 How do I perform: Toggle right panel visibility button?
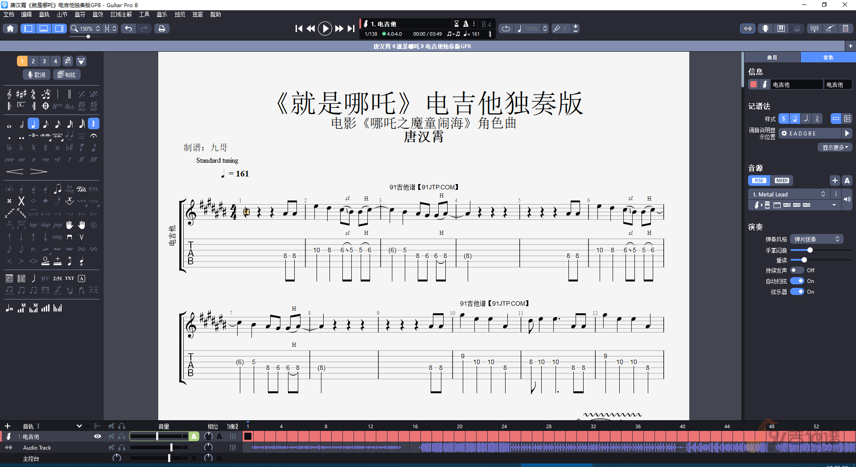59,29
